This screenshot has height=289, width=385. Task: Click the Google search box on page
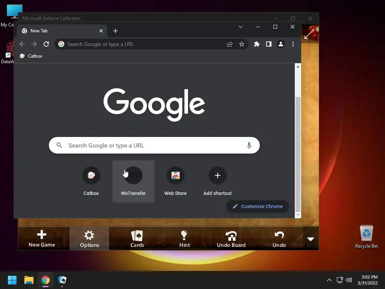(x=154, y=145)
